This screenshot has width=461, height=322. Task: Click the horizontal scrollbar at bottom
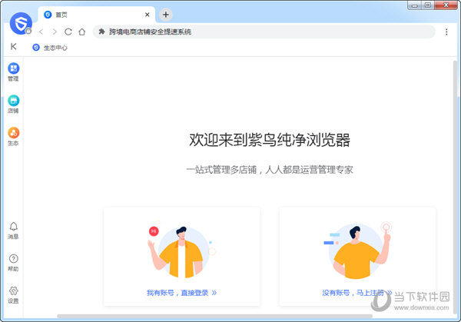tap(214, 316)
